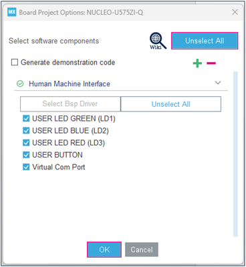The width and height of the screenshot is (246, 267).
Task: Click Unselect All under Human Machine Interface
Action: tap(171, 104)
